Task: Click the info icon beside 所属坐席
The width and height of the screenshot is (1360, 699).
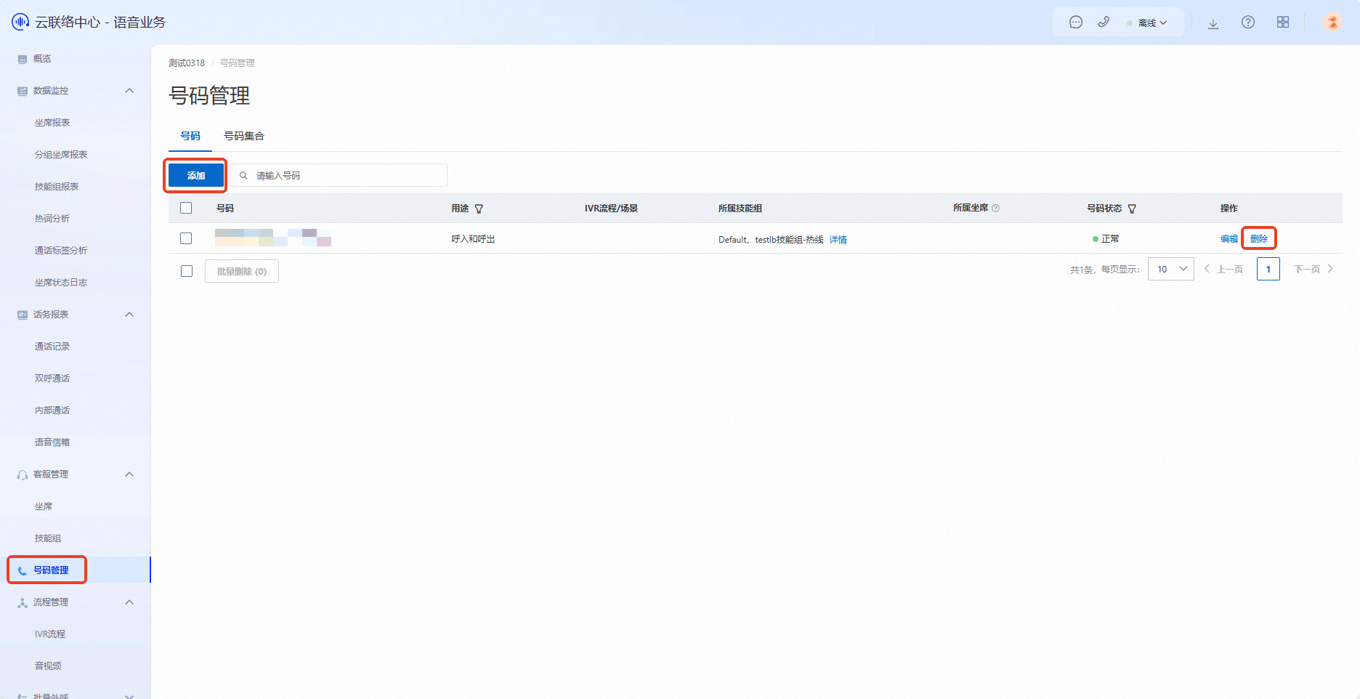Action: 995,209
